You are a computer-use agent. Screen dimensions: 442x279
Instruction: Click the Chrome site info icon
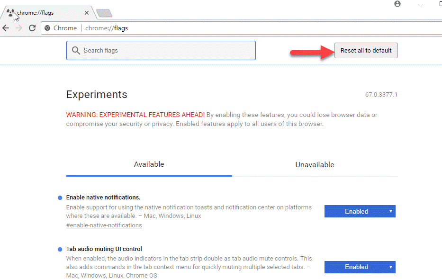click(x=47, y=28)
